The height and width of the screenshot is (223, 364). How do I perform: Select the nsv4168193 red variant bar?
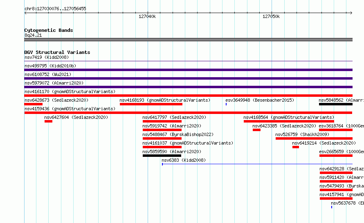pyautogui.click(x=151, y=104)
